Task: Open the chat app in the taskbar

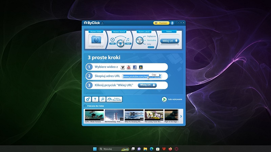Action: point(139,149)
